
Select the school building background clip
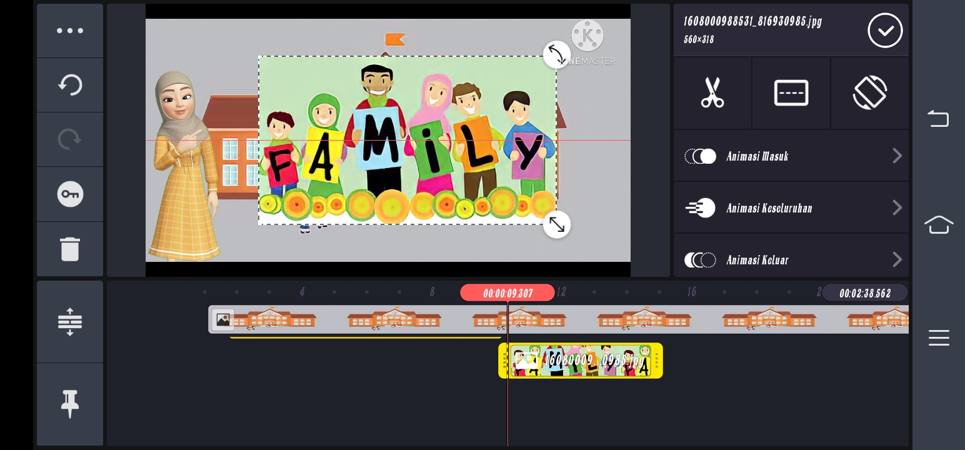coord(375,319)
